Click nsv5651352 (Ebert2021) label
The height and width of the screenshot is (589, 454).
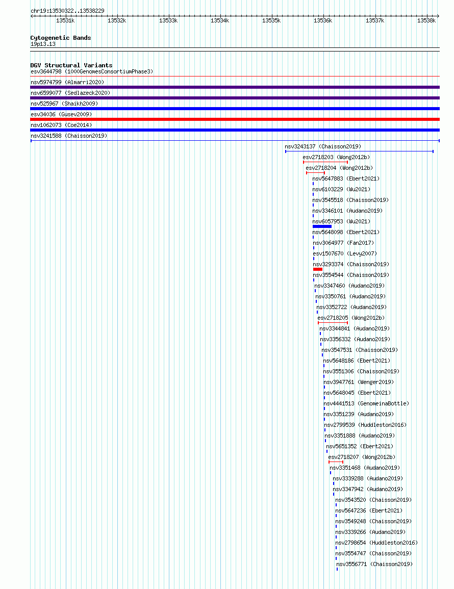click(x=360, y=446)
